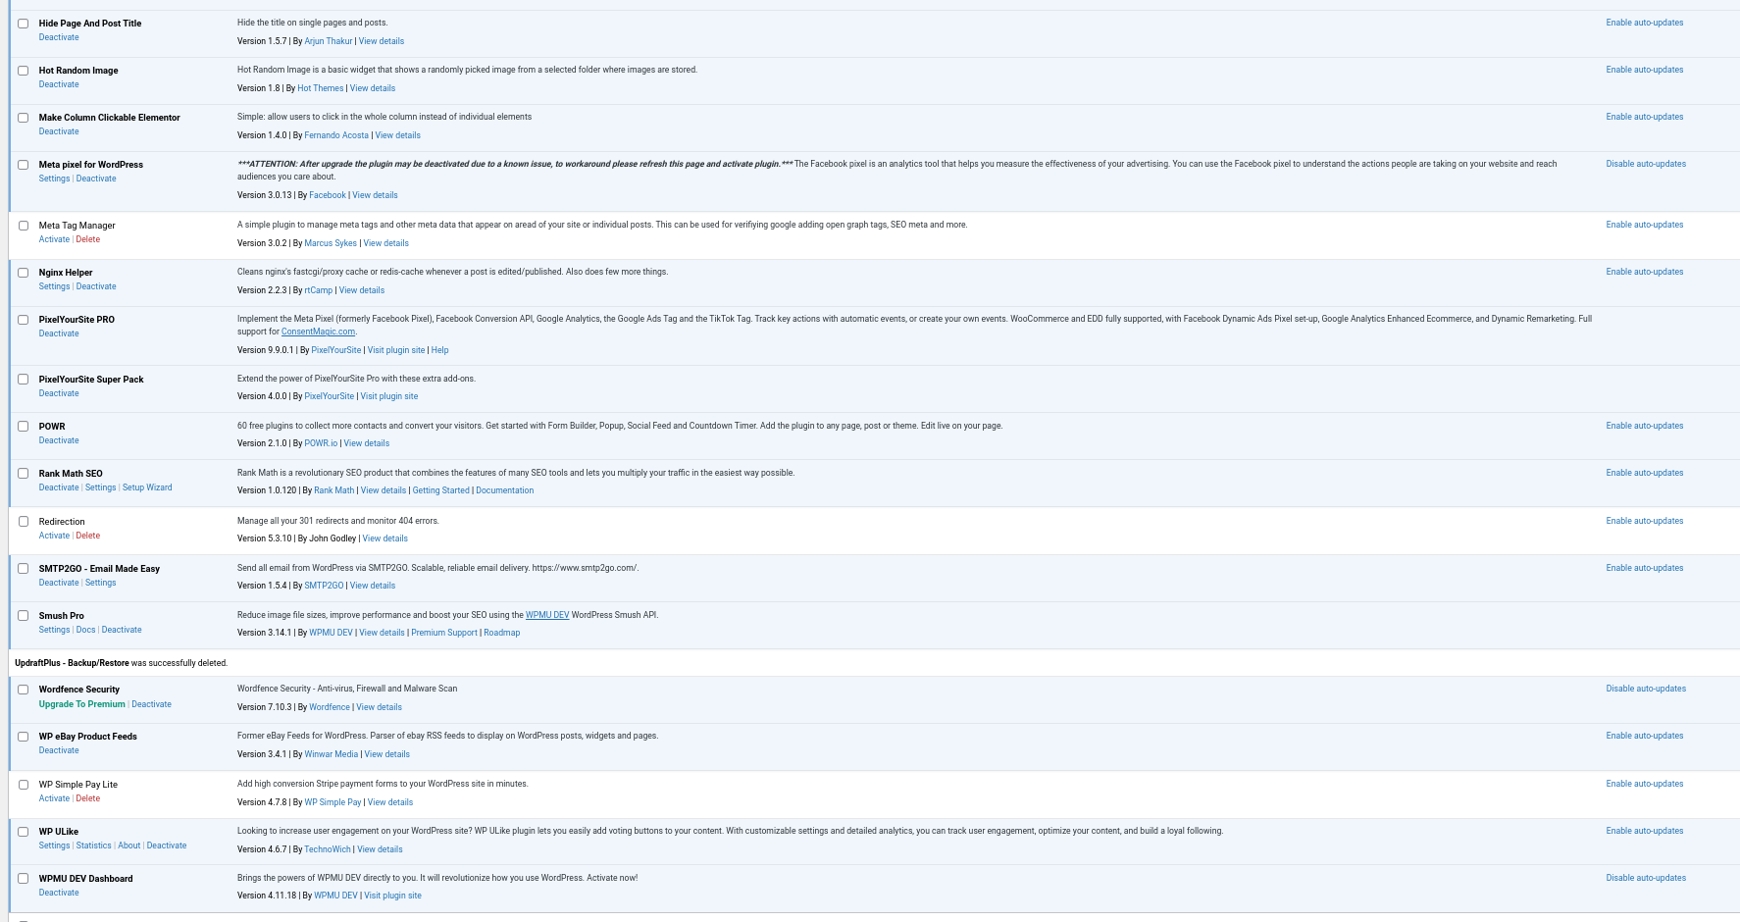Open ConsentMagic.com link in PixelYourSite PRO description
Viewport: 1740px width, 922px height.
coord(318,332)
